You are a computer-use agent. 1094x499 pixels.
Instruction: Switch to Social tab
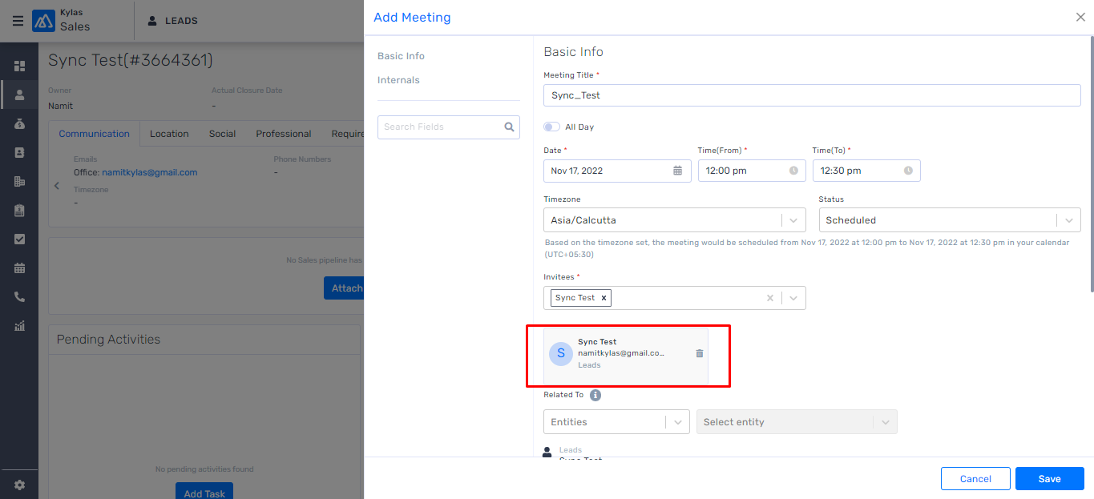click(222, 134)
